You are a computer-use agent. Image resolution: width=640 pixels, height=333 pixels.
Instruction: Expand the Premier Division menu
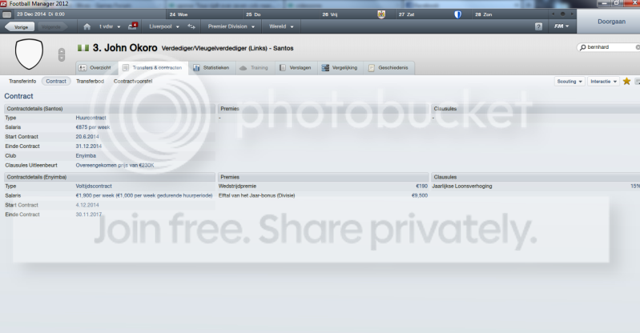coord(231,26)
